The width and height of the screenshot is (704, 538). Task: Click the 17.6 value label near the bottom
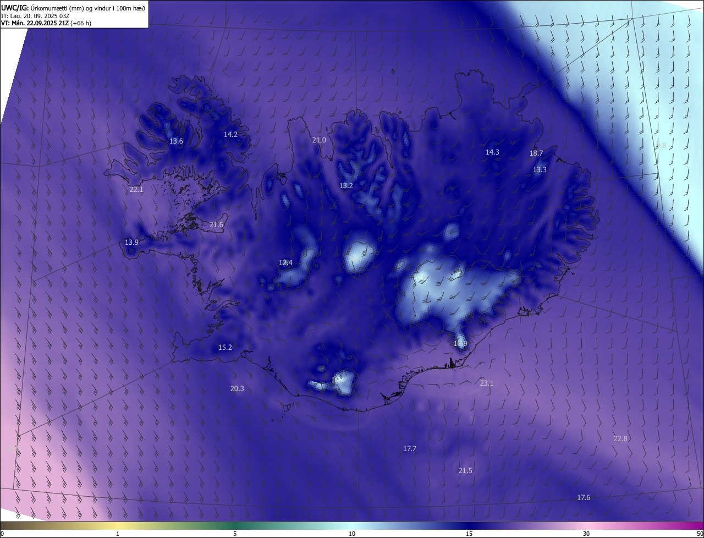pyautogui.click(x=584, y=498)
